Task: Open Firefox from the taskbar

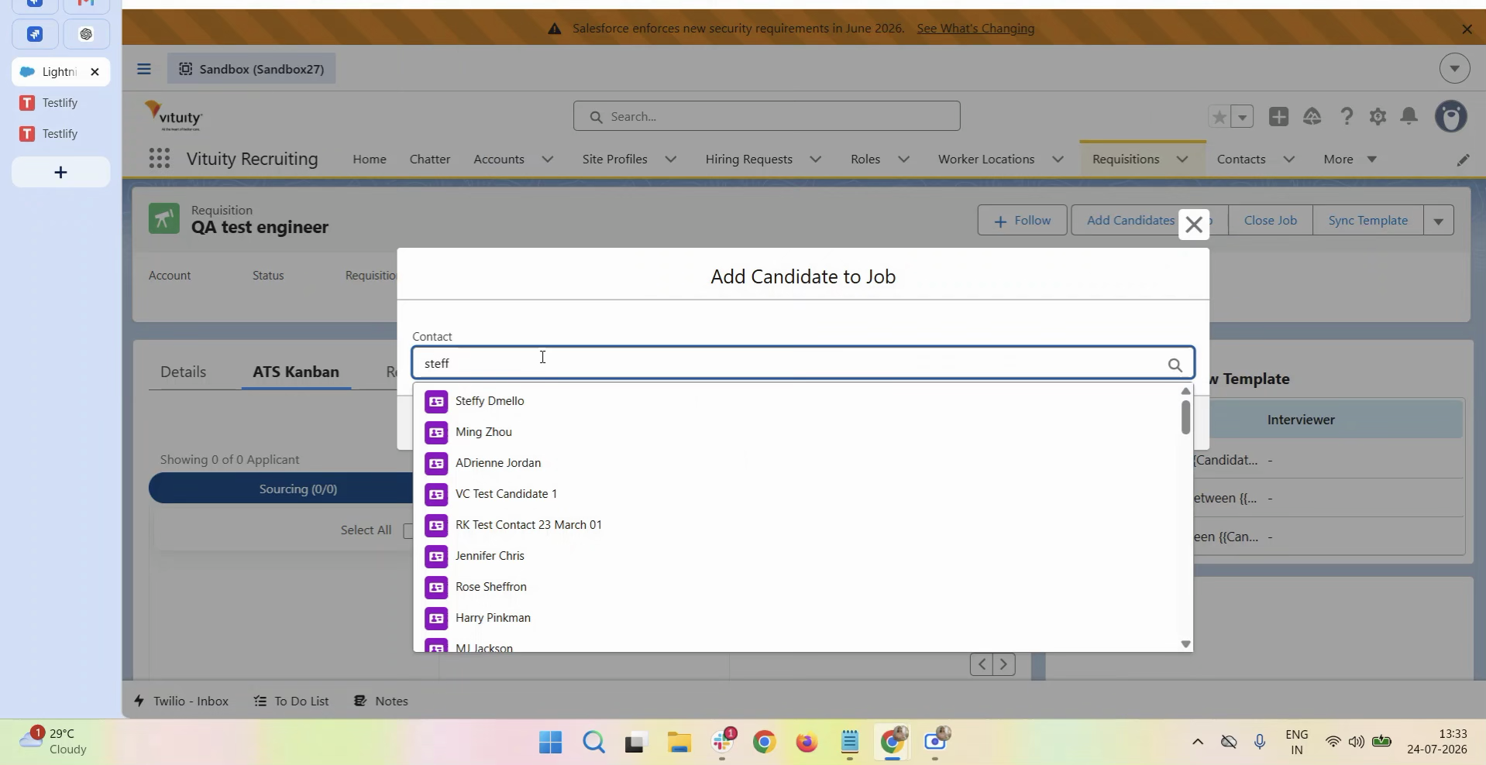Action: point(807,743)
